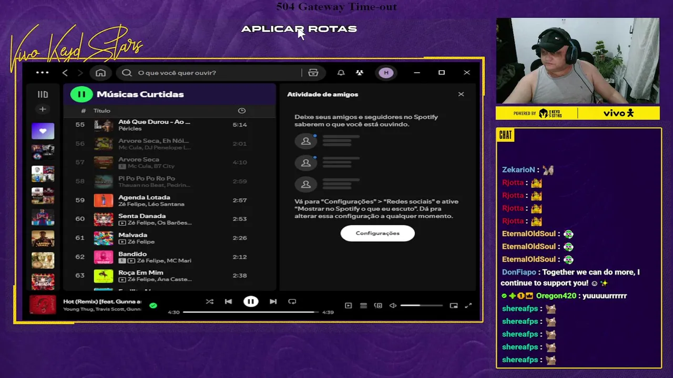This screenshot has height=378, width=673.
Task: Maximize the Spotify window
Action: pos(442,73)
